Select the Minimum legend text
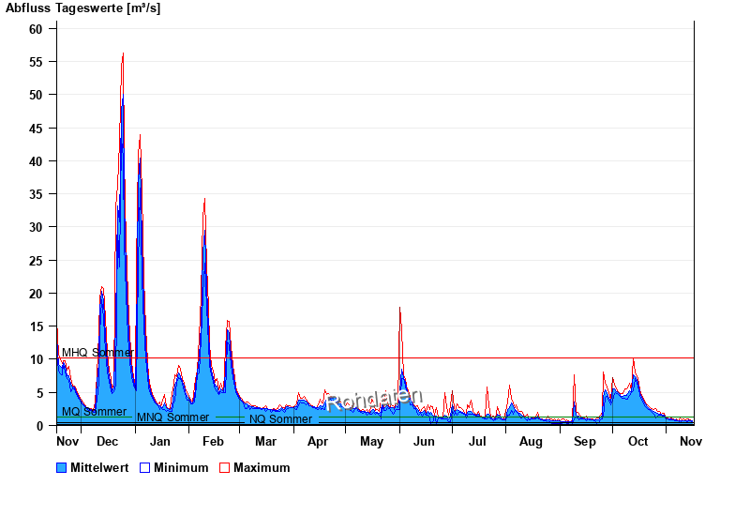The width and height of the screenshot is (750, 516). point(181,467)
